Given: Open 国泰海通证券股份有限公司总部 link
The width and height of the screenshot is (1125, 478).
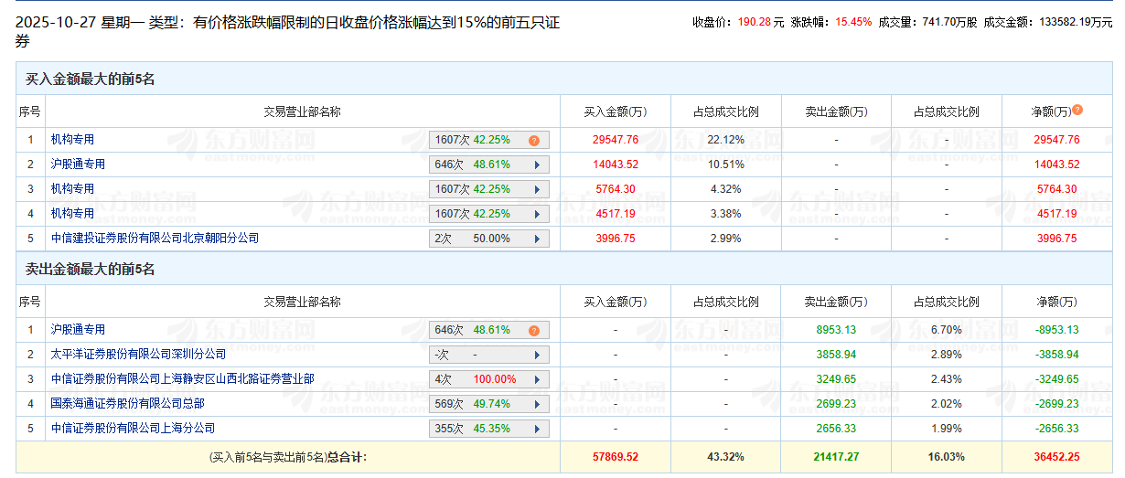Looking at the screenshot, I should (x=127, y=403).
